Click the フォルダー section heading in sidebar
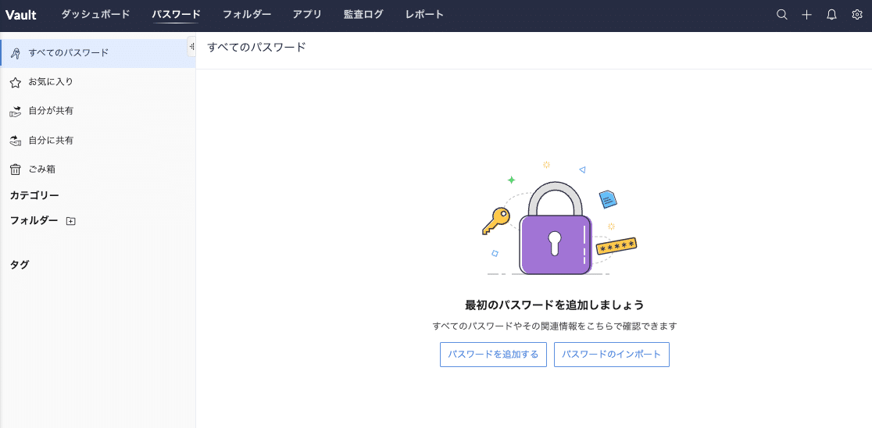 click(34, 221)
